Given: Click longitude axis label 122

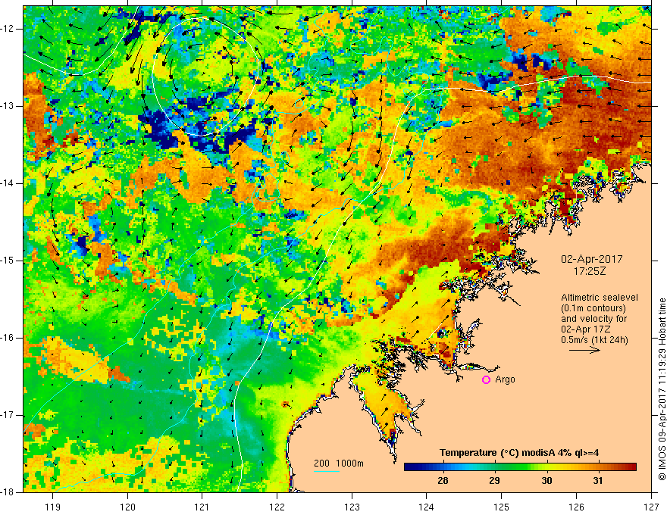Looking at the screenshot, I should point(277,507).
